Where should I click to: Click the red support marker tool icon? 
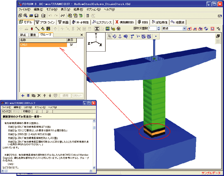coord(32,29)
